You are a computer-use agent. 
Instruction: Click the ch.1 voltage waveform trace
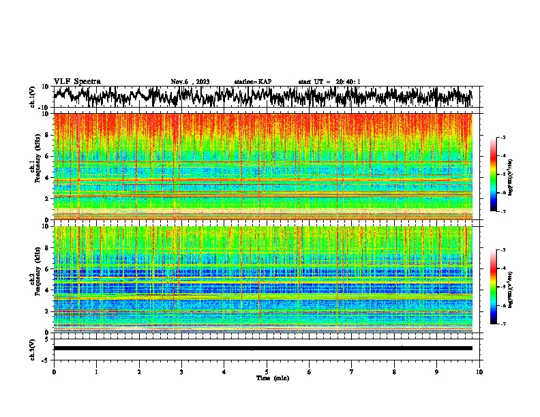(x=263, y=97)
